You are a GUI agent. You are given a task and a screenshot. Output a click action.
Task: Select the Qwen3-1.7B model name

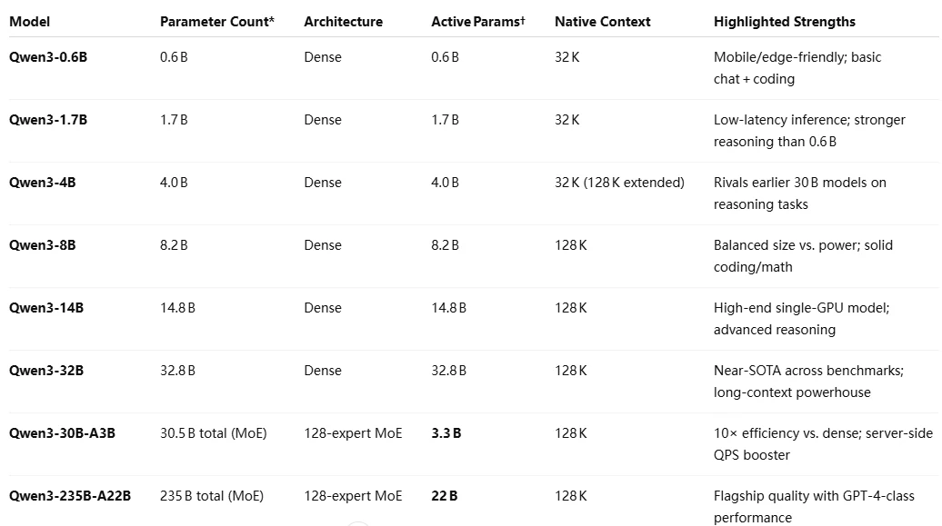click(48, 120)
